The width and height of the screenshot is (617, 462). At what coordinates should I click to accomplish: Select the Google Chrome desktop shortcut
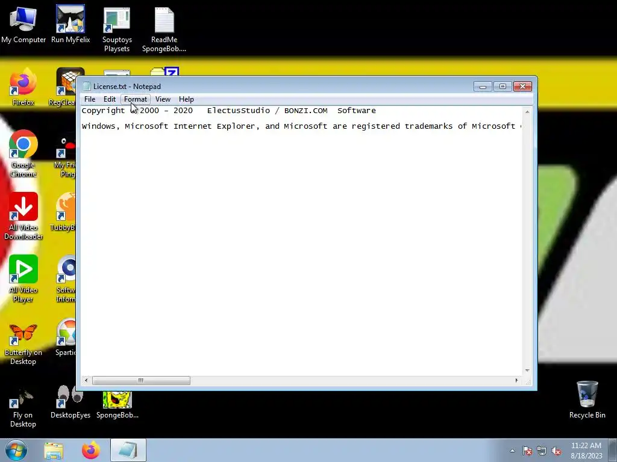[23, 153]
